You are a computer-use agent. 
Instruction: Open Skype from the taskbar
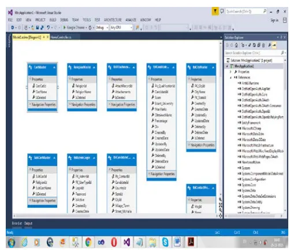point(165,242)
